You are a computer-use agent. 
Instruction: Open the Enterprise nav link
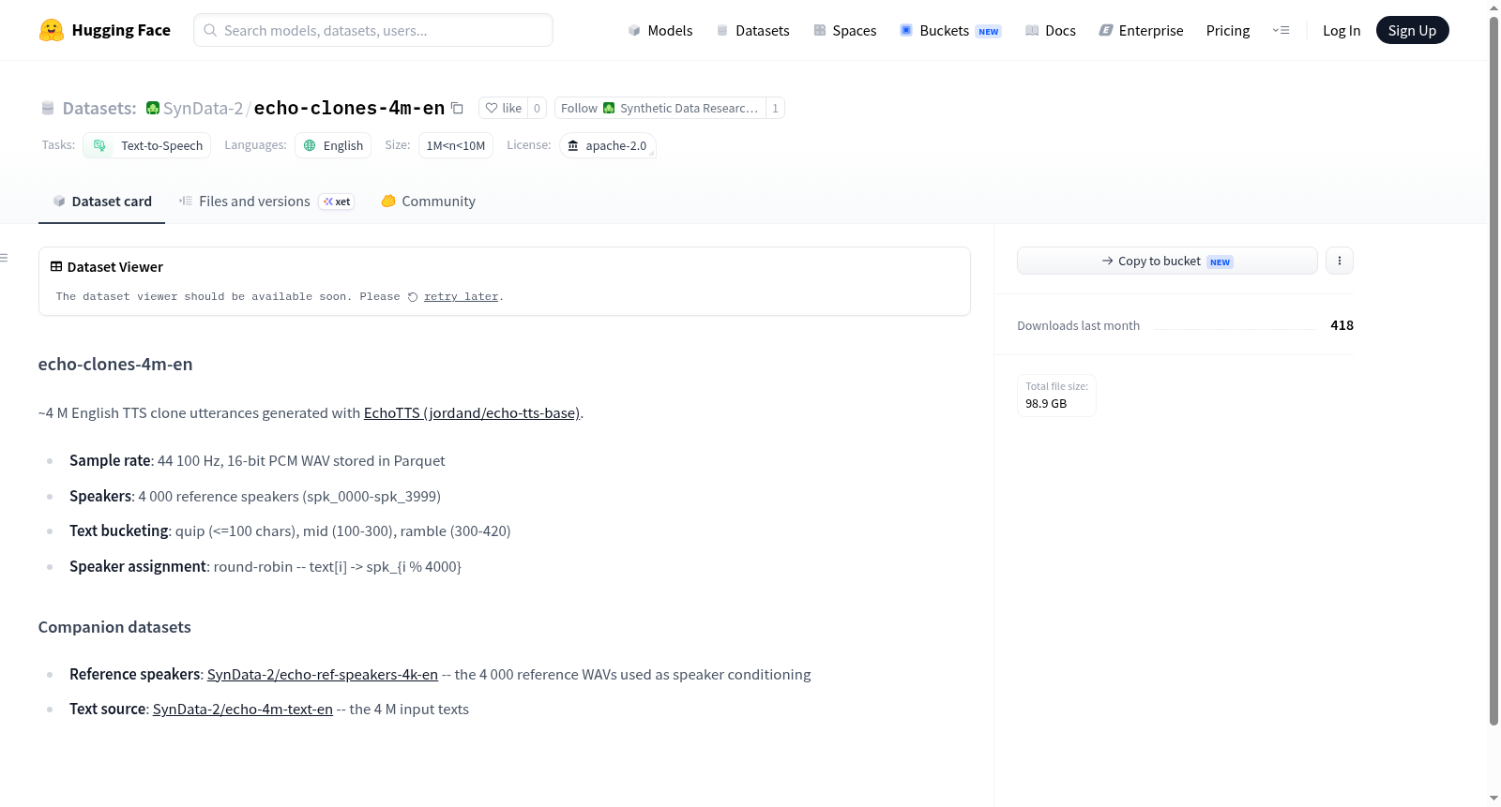tap(1142, 31)
